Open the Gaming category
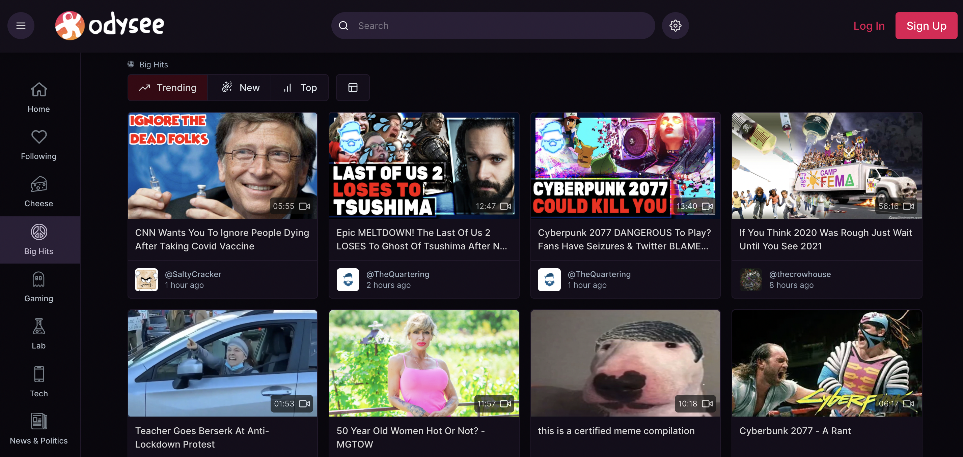This screenshot has width=963, height=457. pyautogui.click(x=39, y=287)
